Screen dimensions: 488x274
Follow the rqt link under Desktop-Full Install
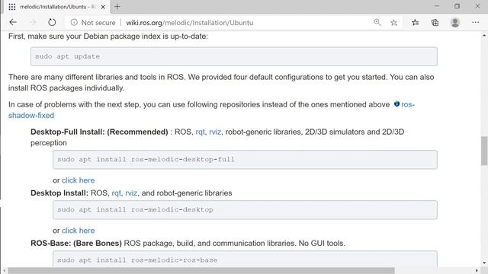[200, 132]
